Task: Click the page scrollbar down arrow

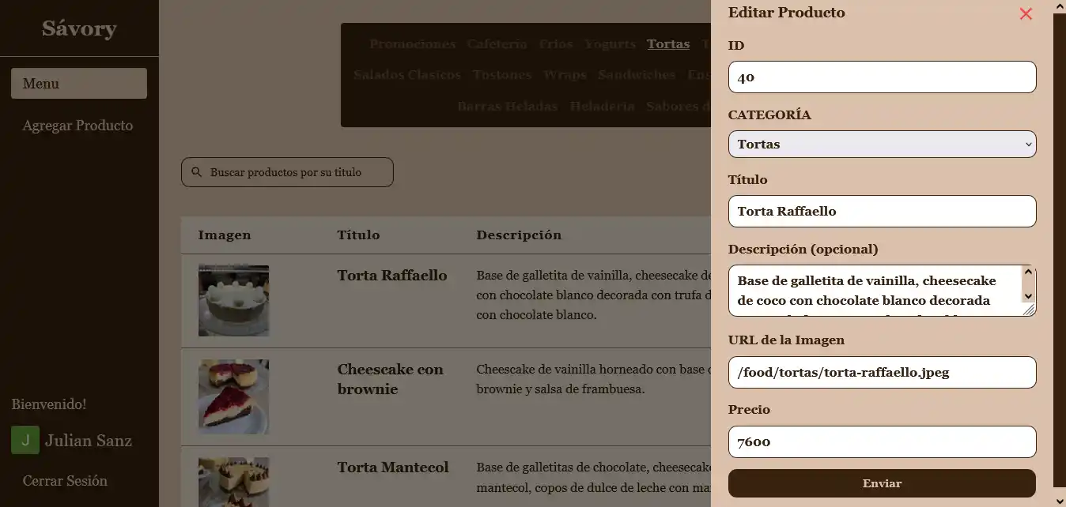Action: pos(1060,501)
